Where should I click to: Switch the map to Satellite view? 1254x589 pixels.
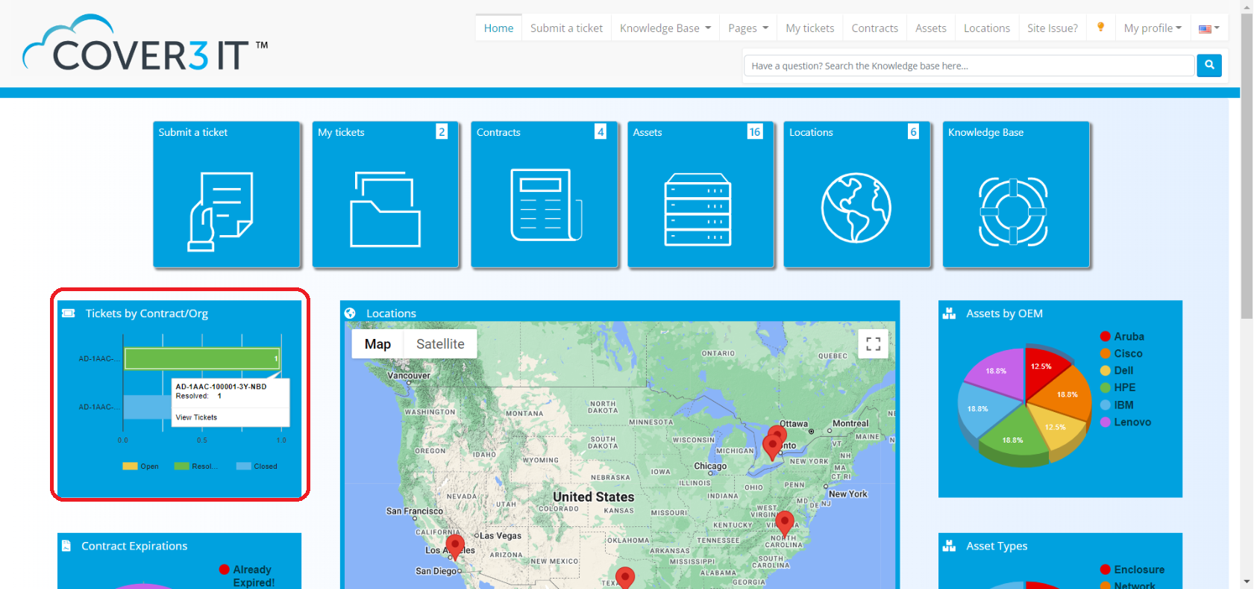click(440, 344)
